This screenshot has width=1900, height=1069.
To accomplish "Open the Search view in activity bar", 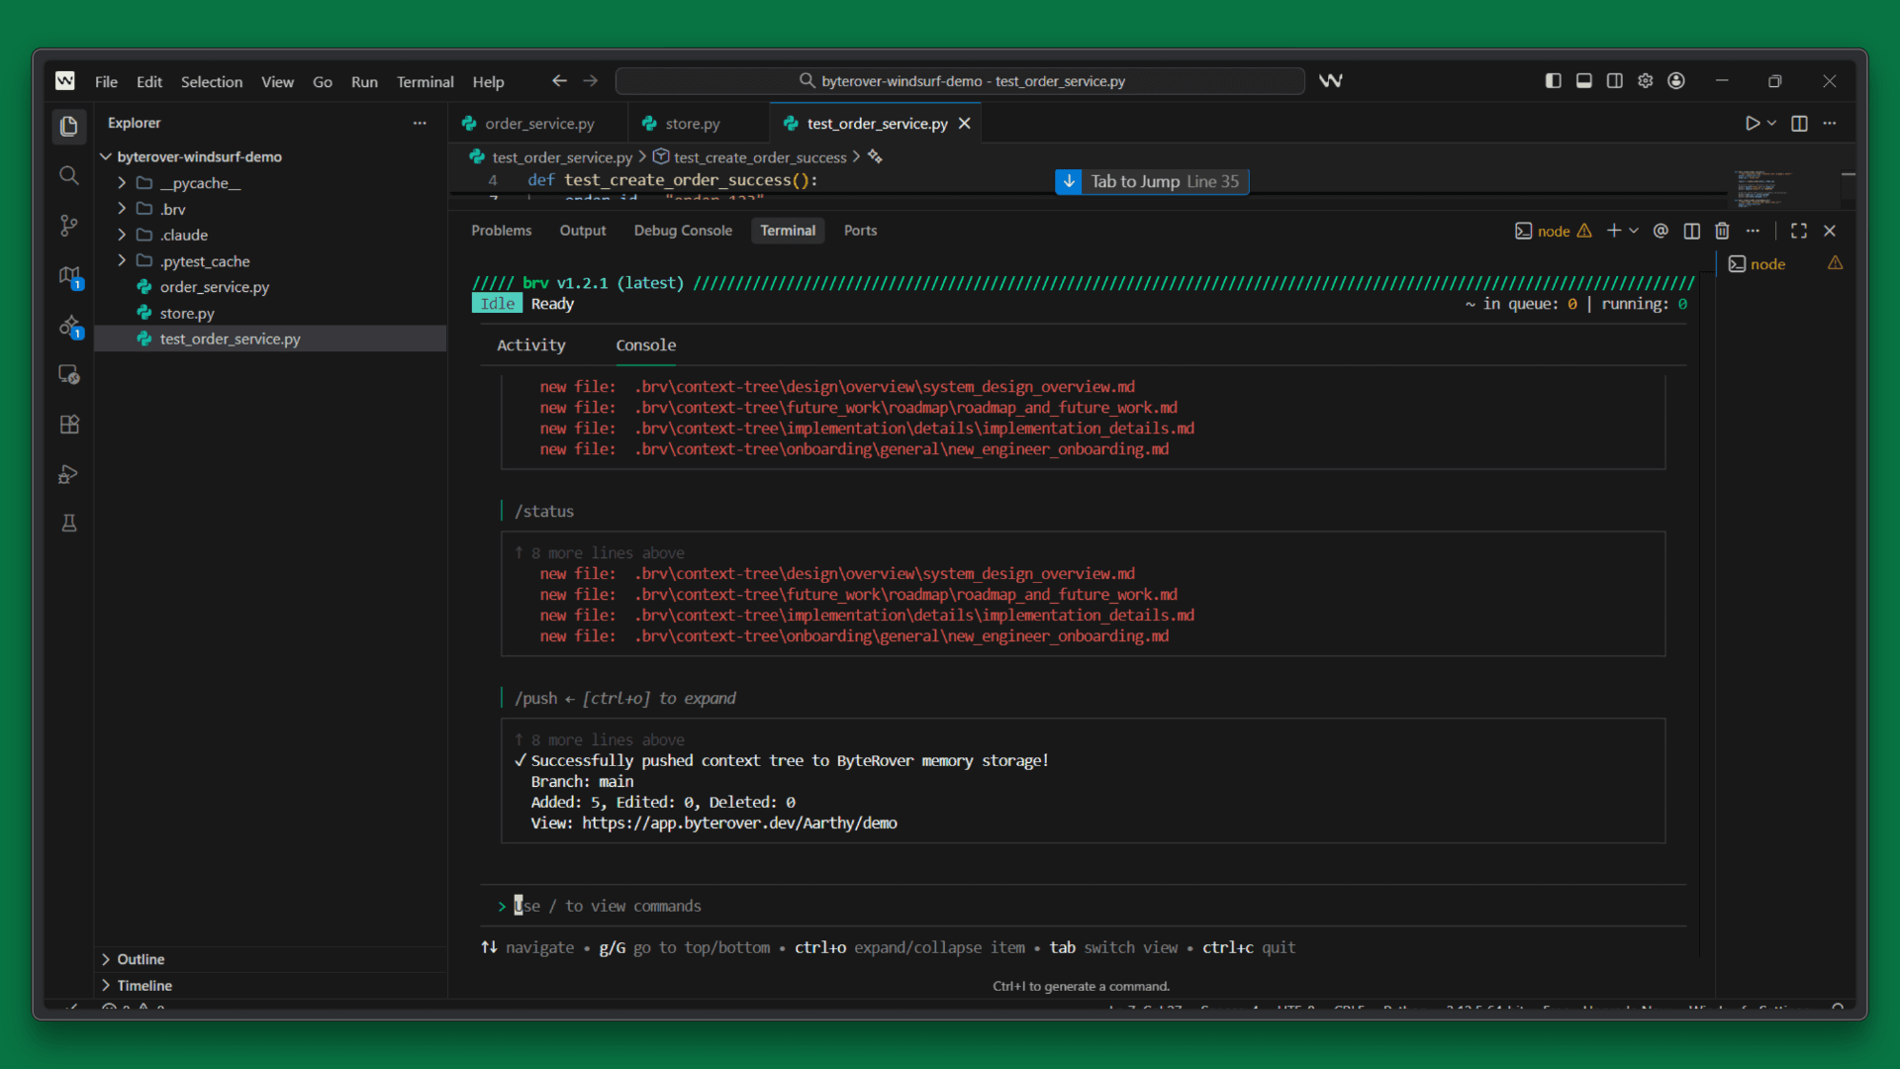I will [x=68, y=176].
